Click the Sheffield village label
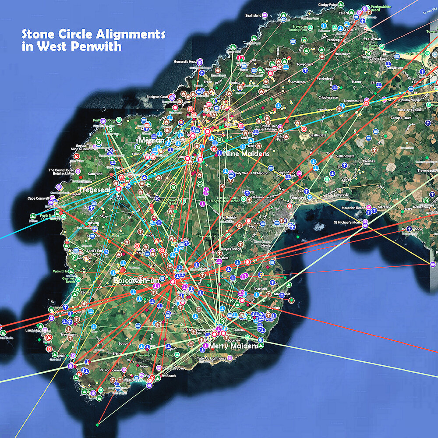Screen dimensions: 438x438 260,289
